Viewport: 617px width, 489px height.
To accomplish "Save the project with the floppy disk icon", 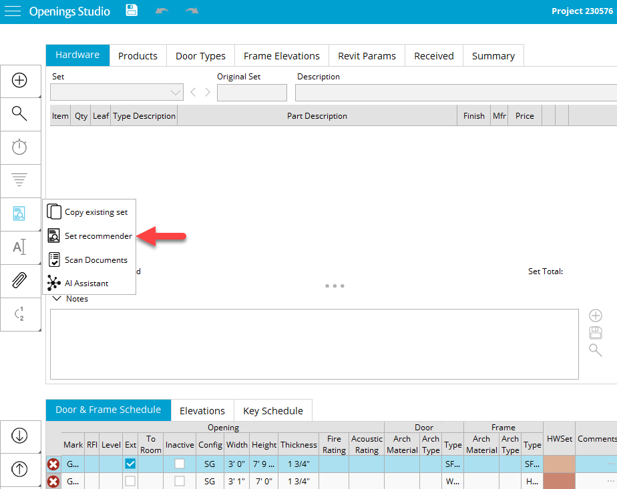I will tap(132, 10).
